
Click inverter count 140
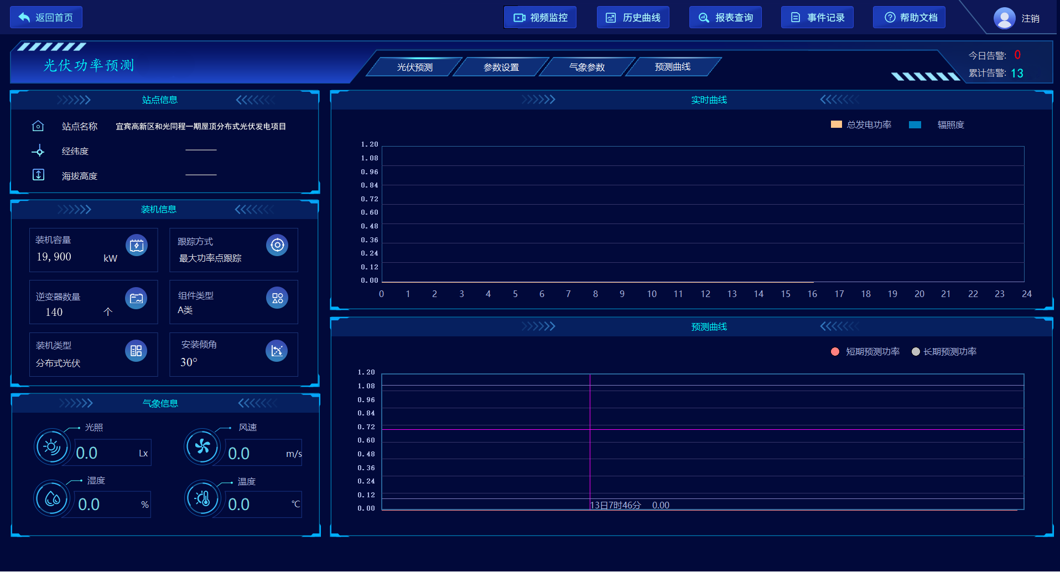click(54, 312)
